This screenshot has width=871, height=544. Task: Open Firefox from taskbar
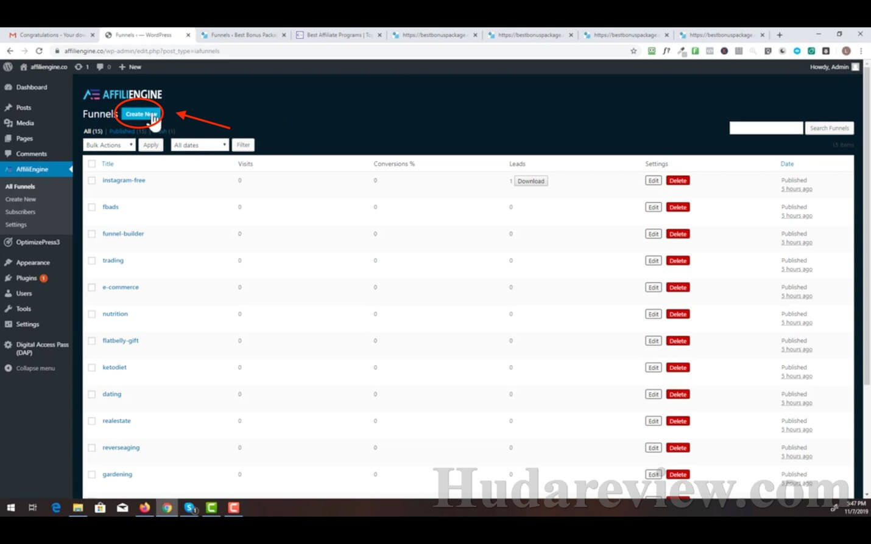tap(144, 507)
